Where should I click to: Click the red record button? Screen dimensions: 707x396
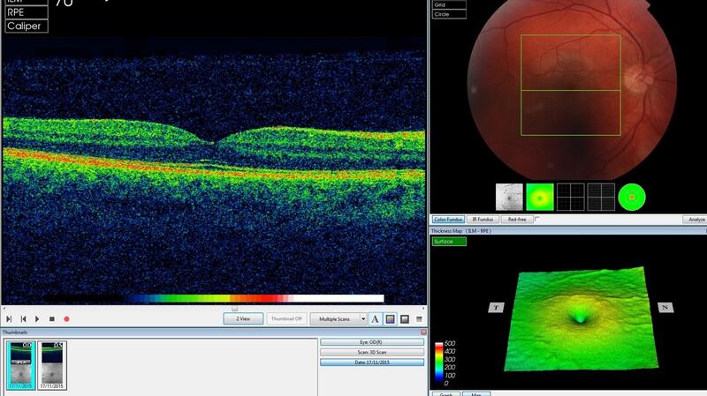pos(66,318)
